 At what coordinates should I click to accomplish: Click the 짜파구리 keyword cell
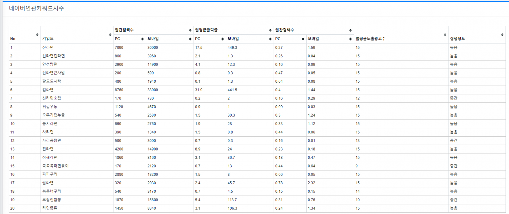[x=50, y=174]
